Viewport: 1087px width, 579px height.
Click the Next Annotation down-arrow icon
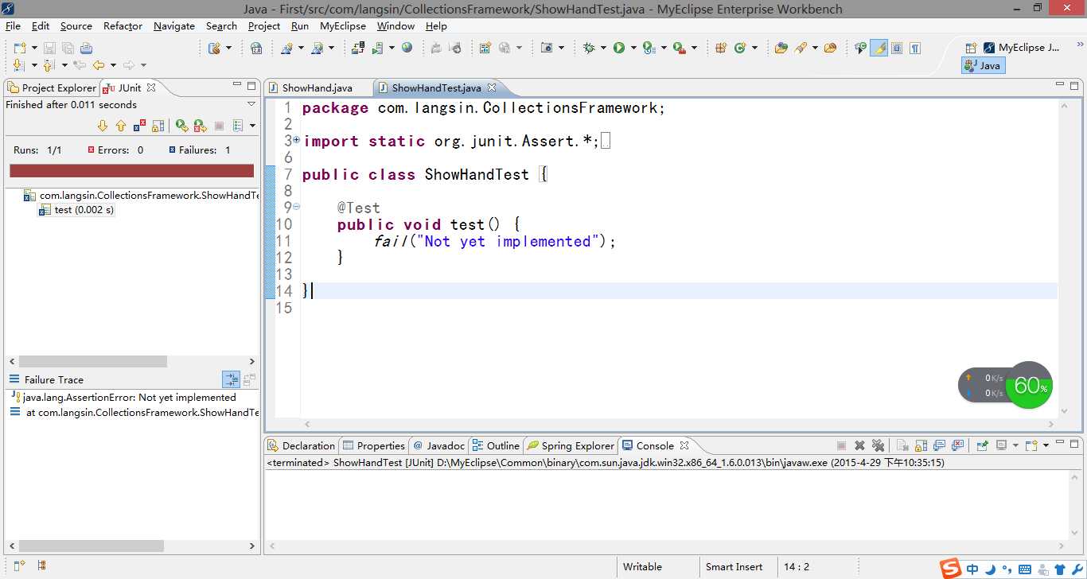(20, 65)
